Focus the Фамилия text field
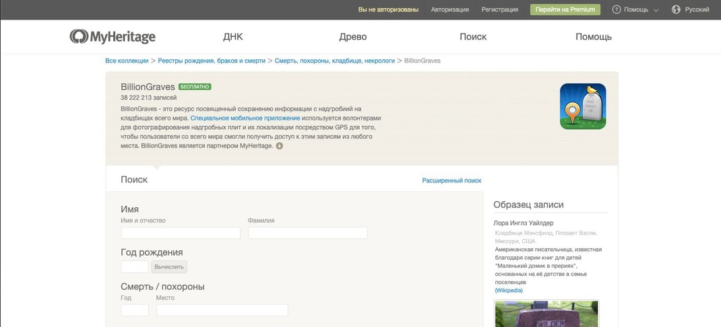 pos(307,233)
